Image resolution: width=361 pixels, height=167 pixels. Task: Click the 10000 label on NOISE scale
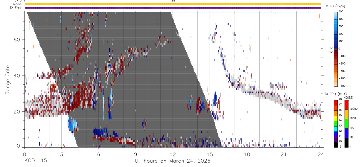point(354,109)
